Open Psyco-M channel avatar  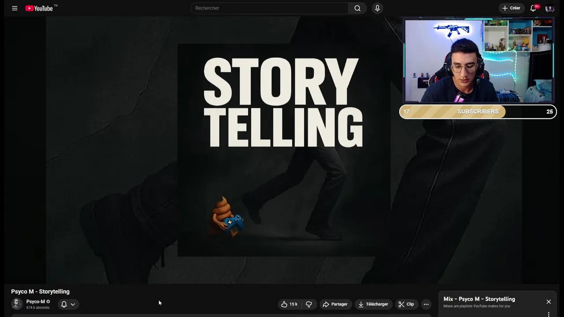pos(17,304)
